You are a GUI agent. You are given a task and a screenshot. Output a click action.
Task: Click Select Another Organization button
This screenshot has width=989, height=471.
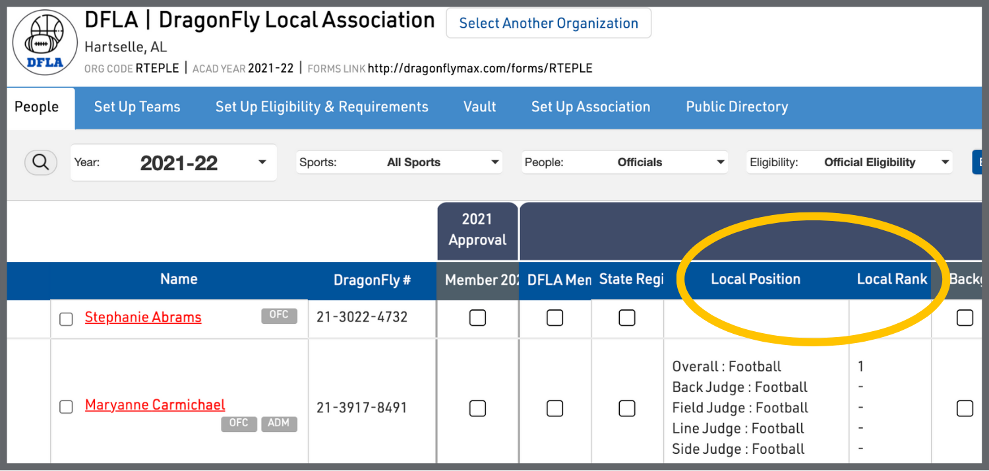[549, 24]
